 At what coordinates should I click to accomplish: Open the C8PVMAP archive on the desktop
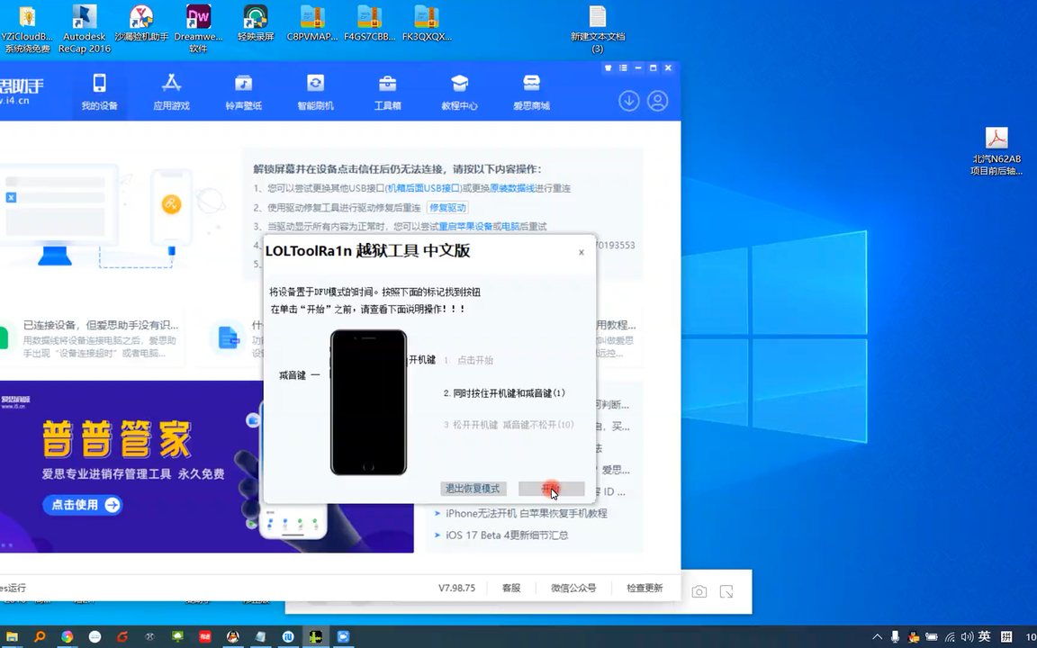click(x=312, y=23)
